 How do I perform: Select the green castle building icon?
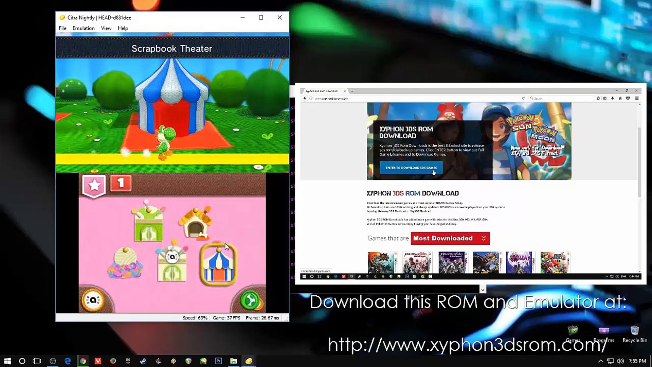pyautogui.click(x=148, y=222)
